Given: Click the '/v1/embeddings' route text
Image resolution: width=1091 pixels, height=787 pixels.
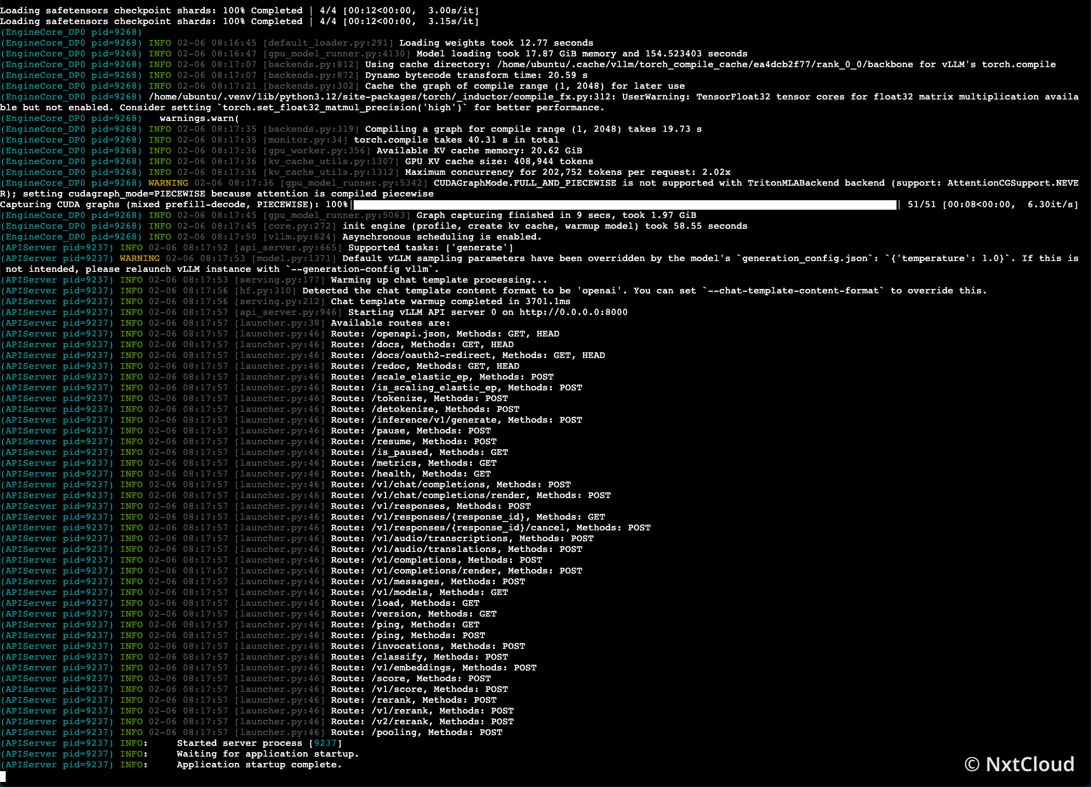Looking at the screenshot, I should pyautogui.click(x=411, y=668).
